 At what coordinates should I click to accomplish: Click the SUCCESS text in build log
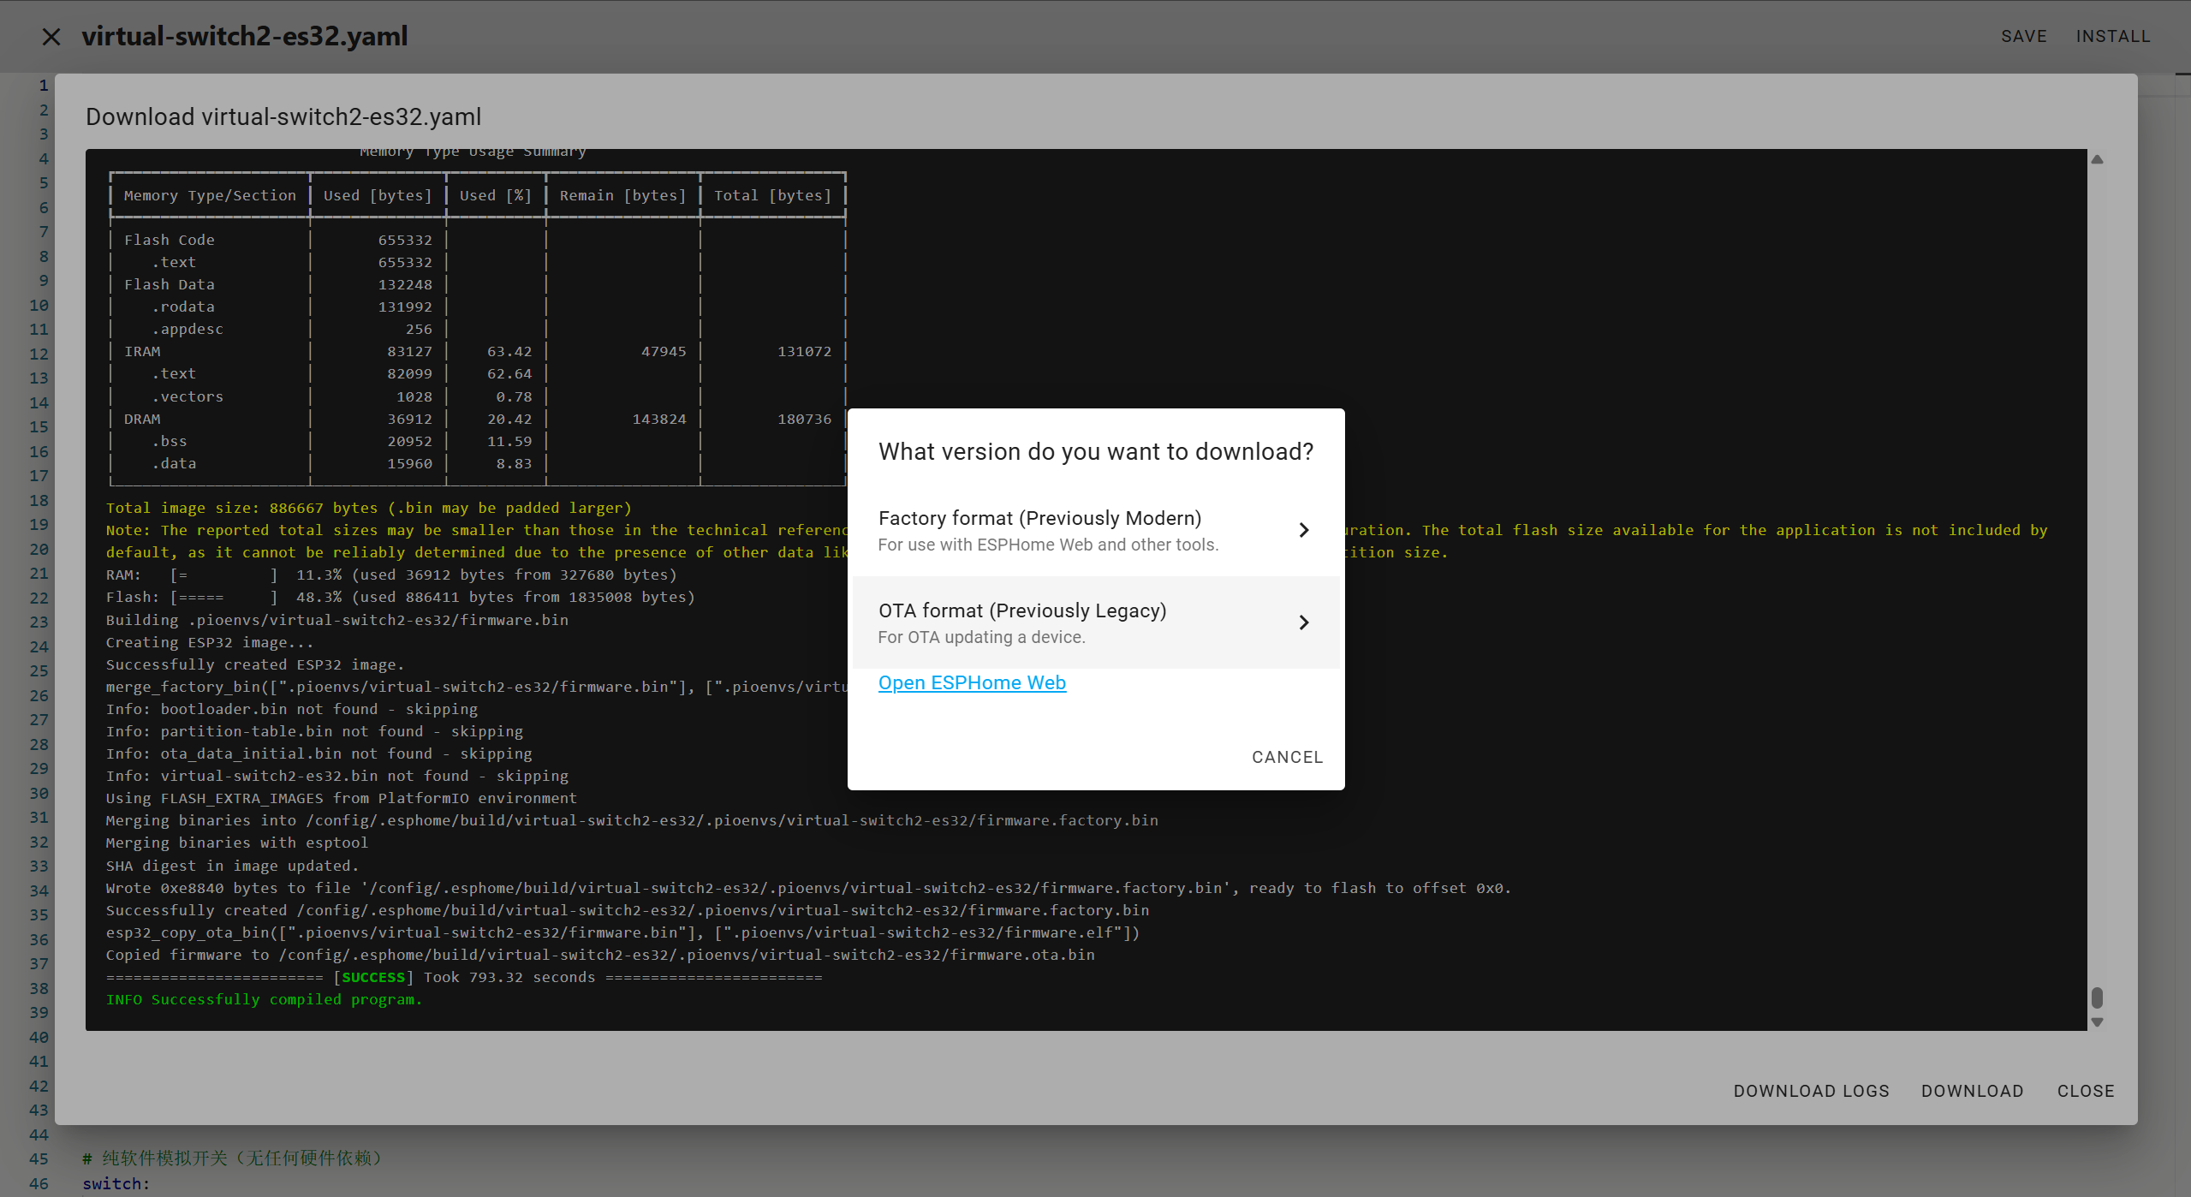click(x=373, y=977)
